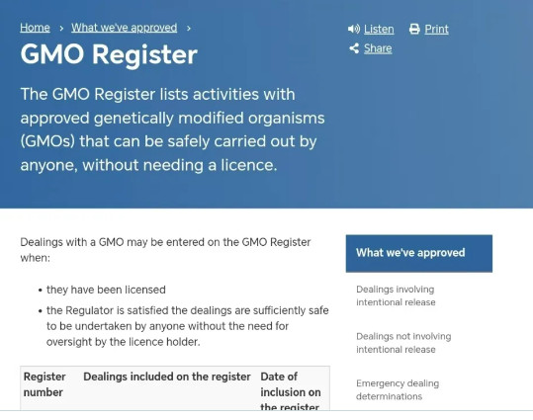Click the printer icon

click(414, 29)
